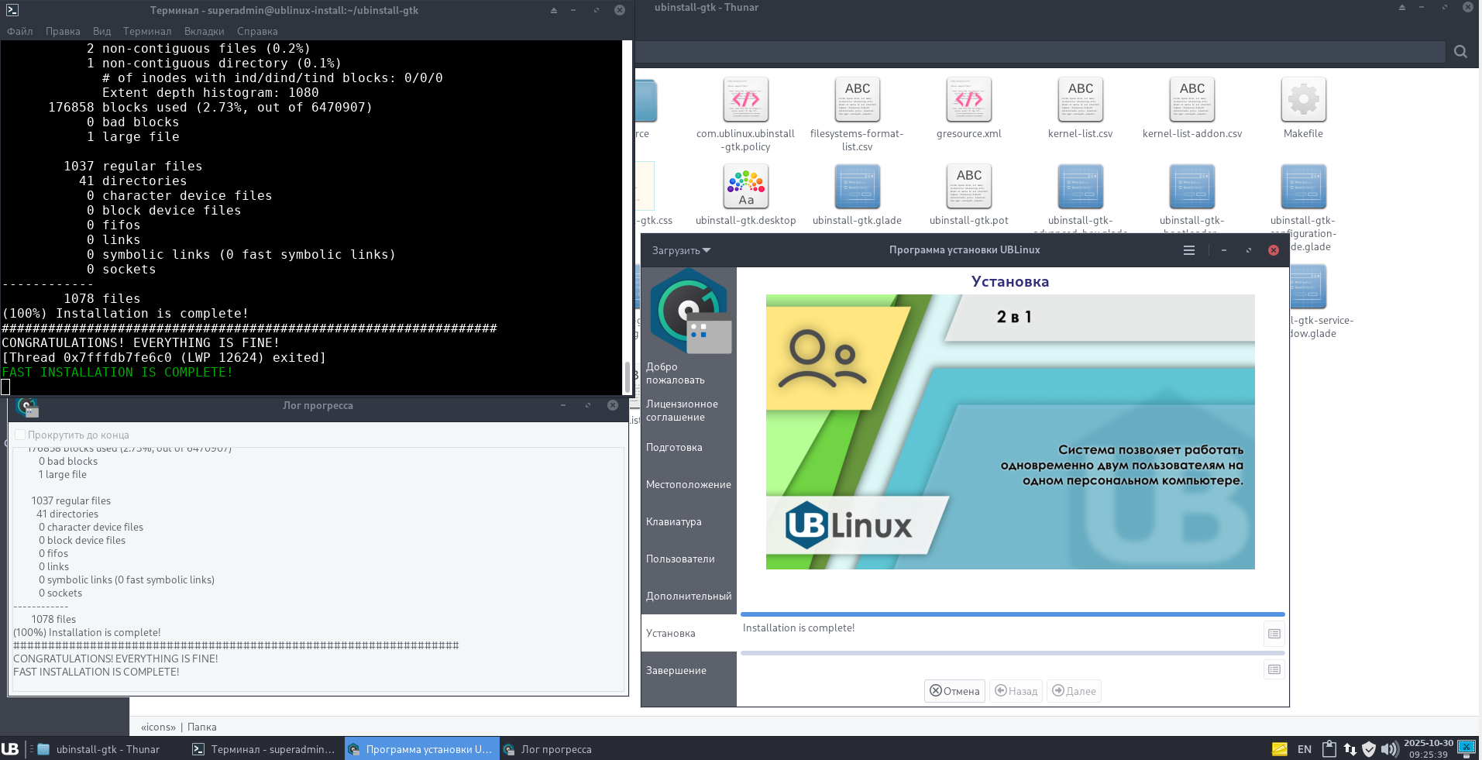Enable the 'Прокрутить до конца' checkbox
The image size is (1482, 760).
[21, 435]
